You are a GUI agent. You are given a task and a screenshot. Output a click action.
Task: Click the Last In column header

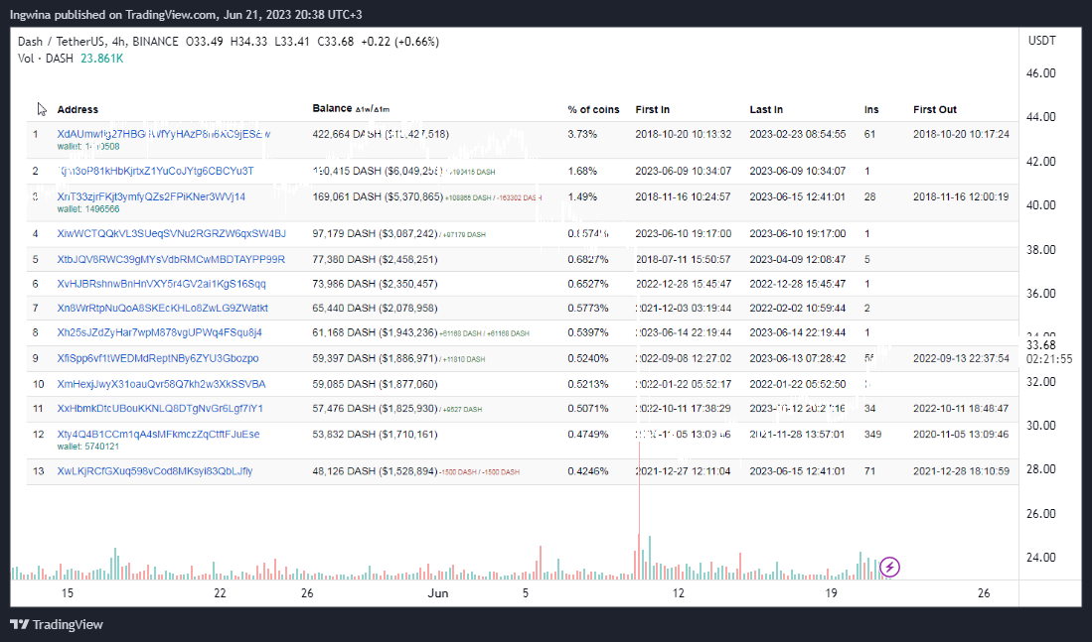(766, 110)
